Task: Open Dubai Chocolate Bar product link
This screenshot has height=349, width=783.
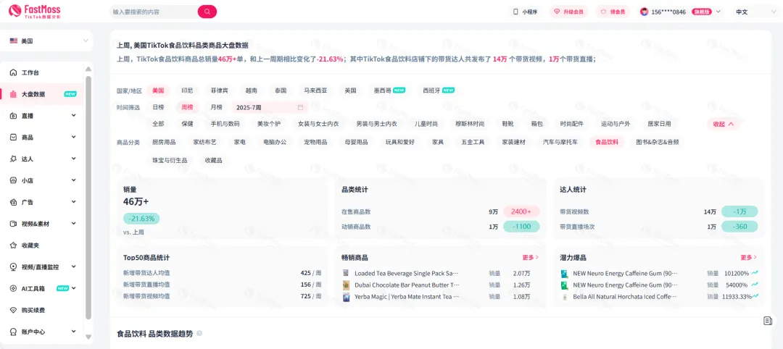Action: (407, 285)
